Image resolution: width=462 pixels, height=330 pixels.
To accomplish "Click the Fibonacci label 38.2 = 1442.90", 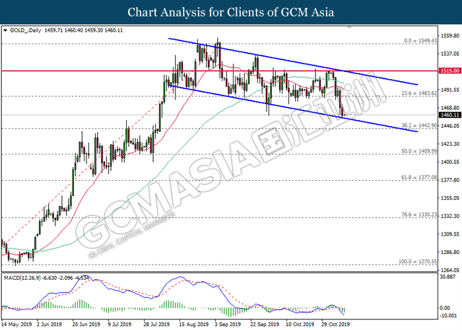I will tap(419, 125).
